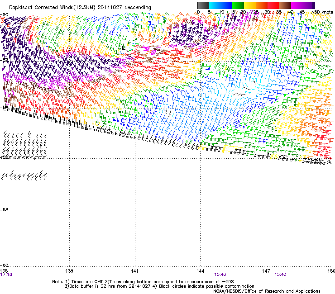Select the orange 25–30 knots legend segment
The height and width of the screenshot is (294, 335).
[262, 5]
